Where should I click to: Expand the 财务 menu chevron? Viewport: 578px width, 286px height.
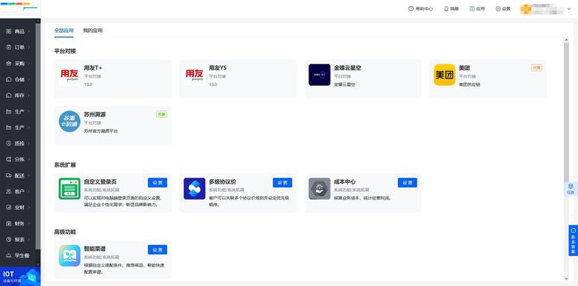pyautogui.click(x=29, y=223)
